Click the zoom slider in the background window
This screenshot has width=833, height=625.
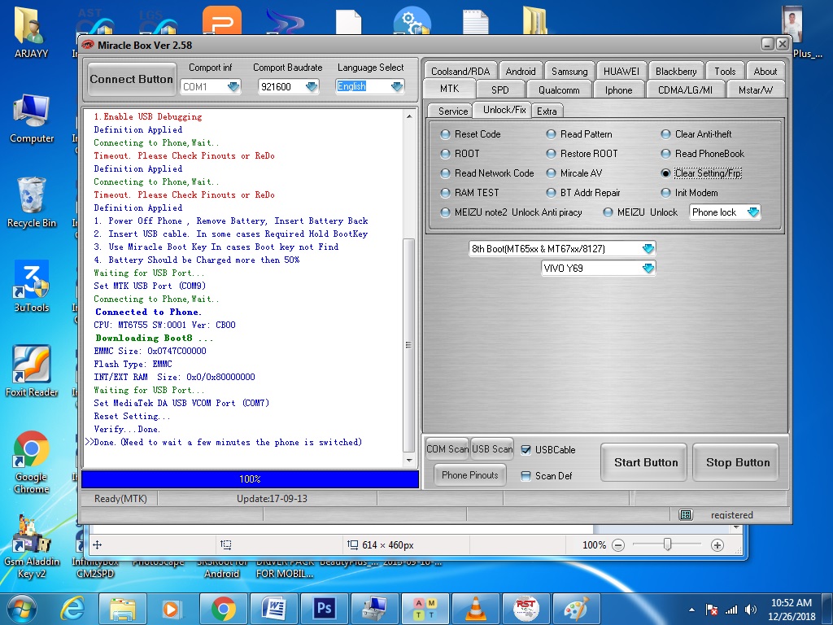667,544
